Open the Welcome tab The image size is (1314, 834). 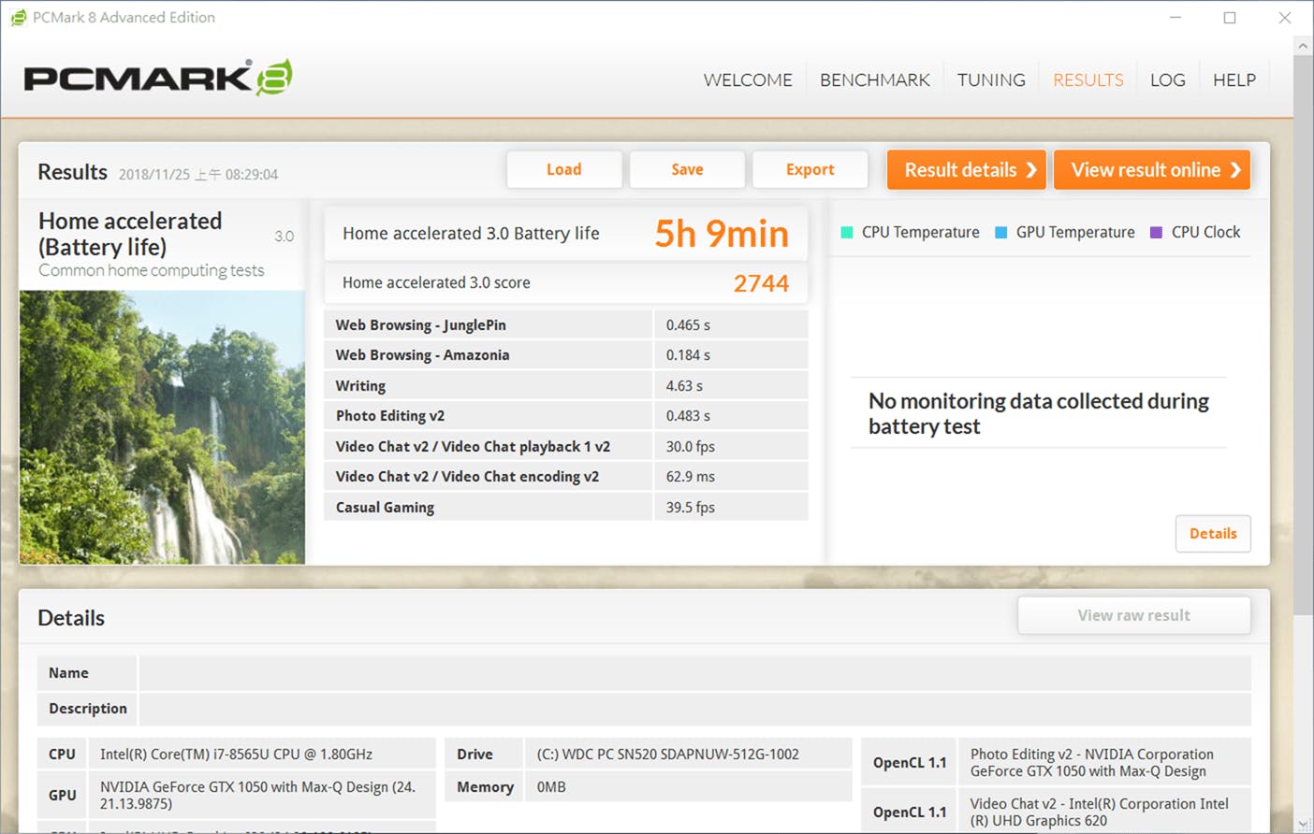748,80
